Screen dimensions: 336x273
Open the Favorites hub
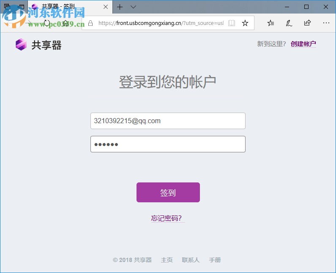click(x=270, y=23)
